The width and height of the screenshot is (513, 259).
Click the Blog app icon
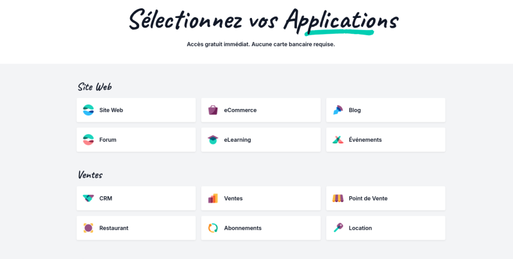[x=338, y=110]
